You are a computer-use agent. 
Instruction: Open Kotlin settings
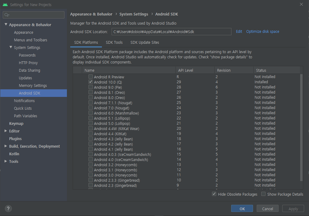coord(14,154)
